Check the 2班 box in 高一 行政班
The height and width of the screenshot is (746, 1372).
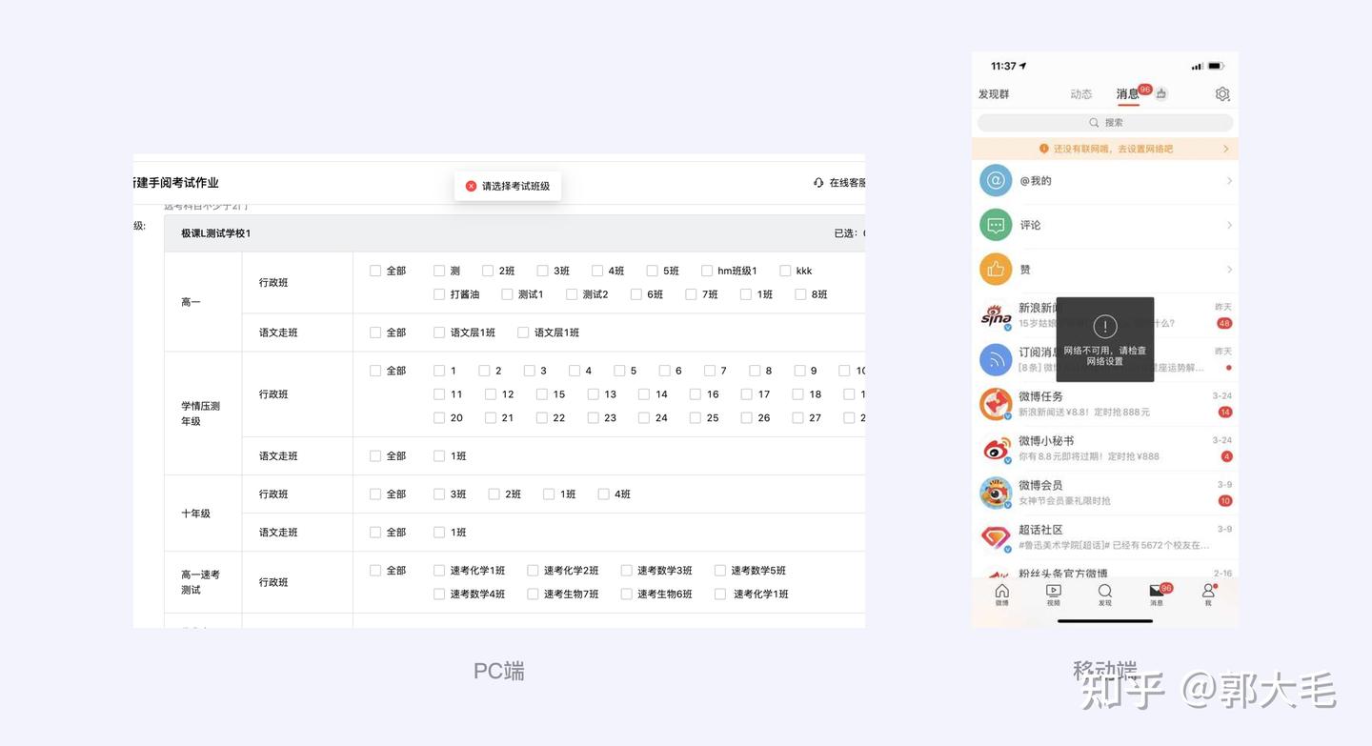point(488,271)
